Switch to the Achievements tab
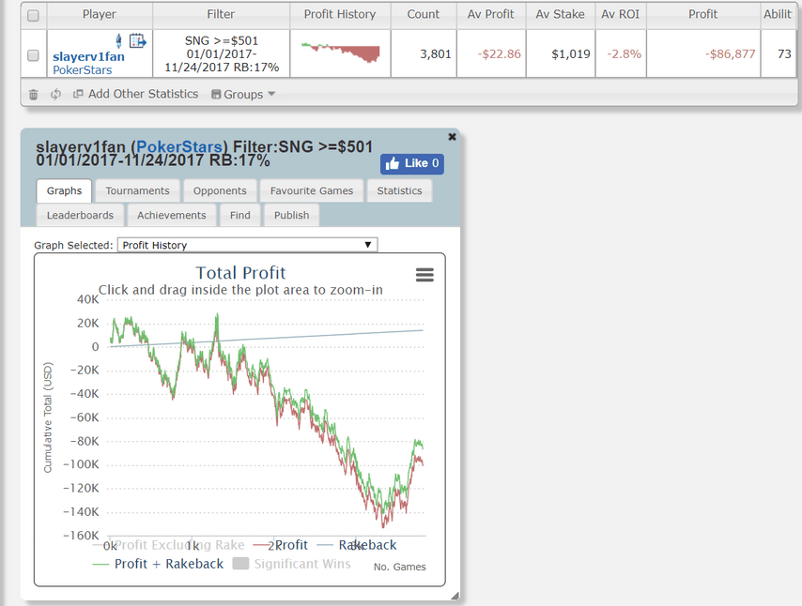802x606 pixels. click(x=171, y=215)
